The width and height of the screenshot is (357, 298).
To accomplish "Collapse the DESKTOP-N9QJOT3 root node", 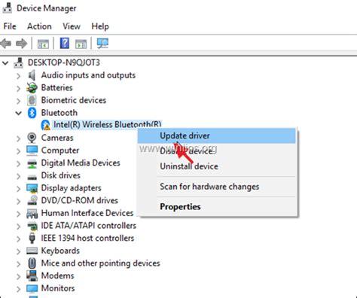I will pyautogui.click(x=5, y=63).
